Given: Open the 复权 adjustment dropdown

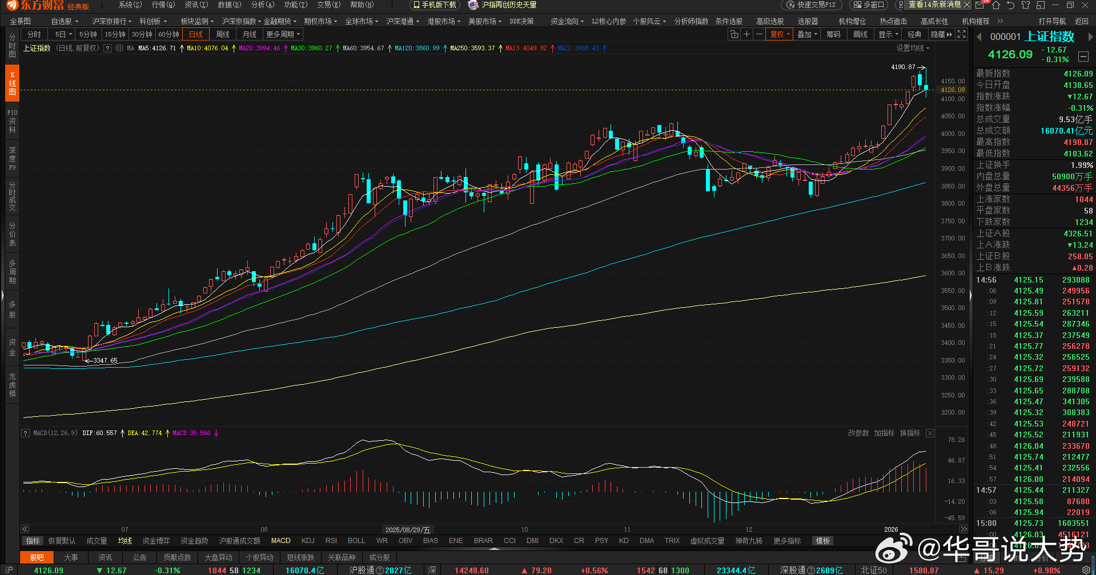Looking at the screenshot, I should coord(780,34).
